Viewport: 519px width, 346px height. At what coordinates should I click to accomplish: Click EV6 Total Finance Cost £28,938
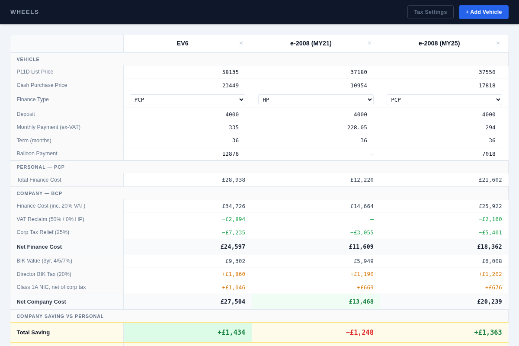[x=234, y=180]
